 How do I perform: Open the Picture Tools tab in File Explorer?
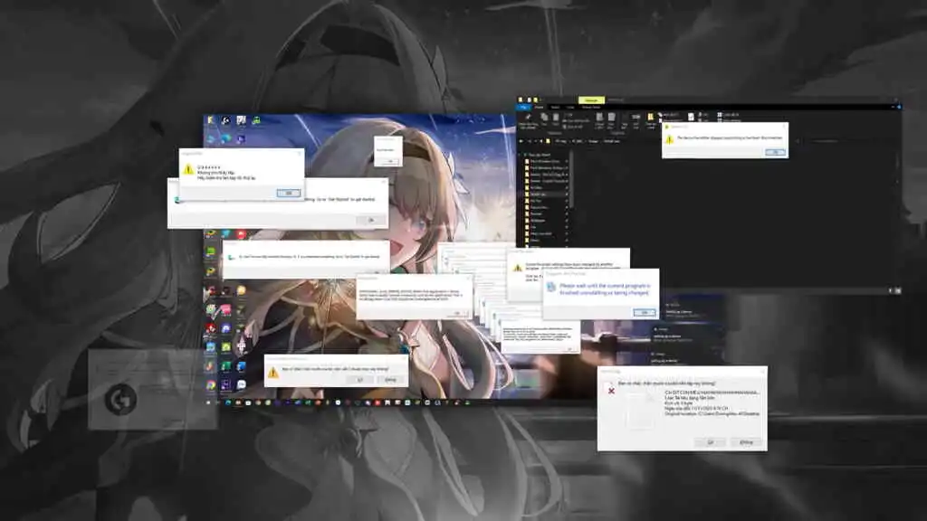(x=591, y=108)
